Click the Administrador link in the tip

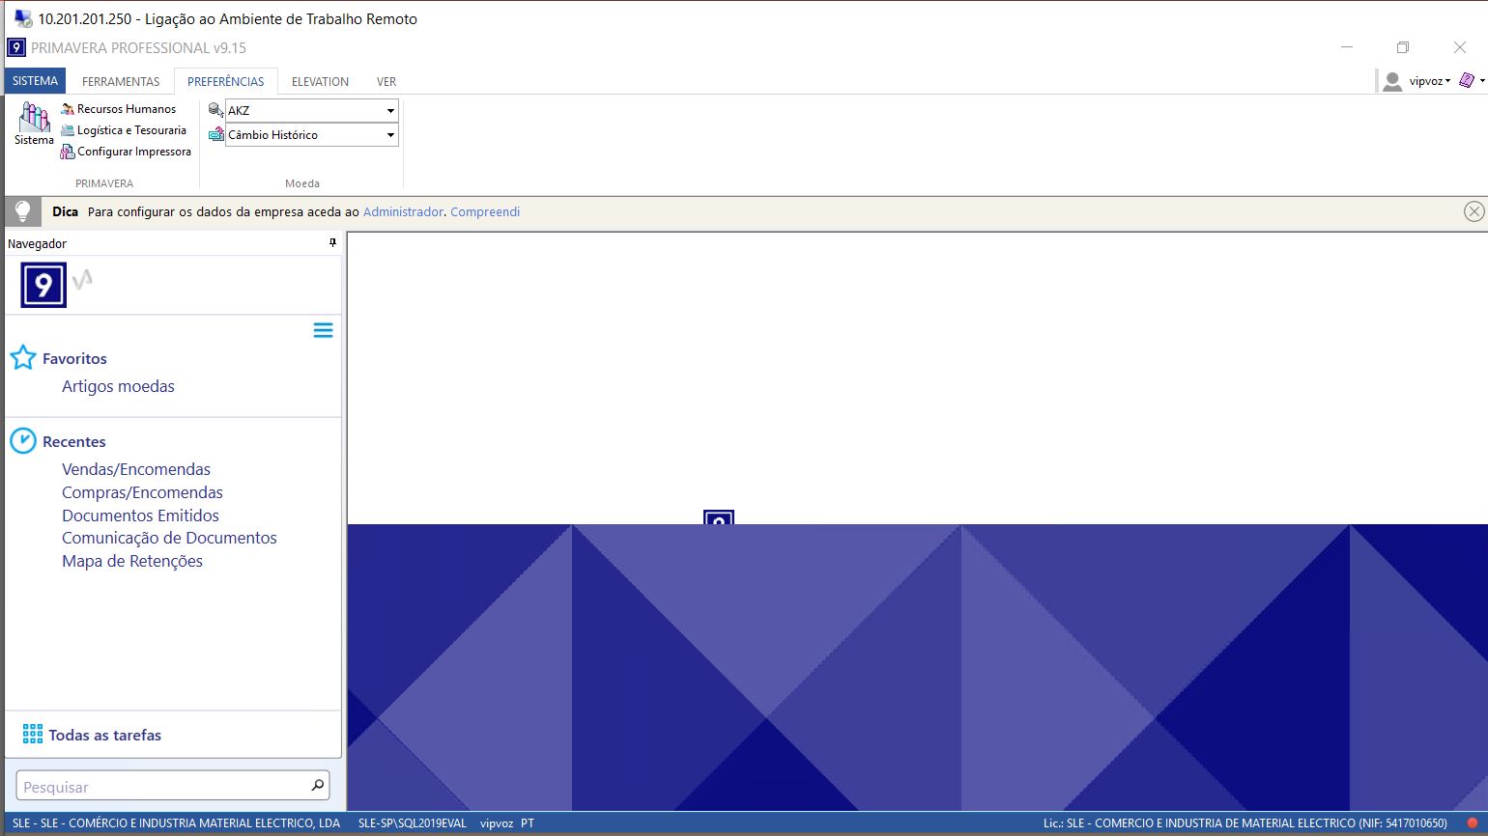pyautogui.click(x=403, y=212)
